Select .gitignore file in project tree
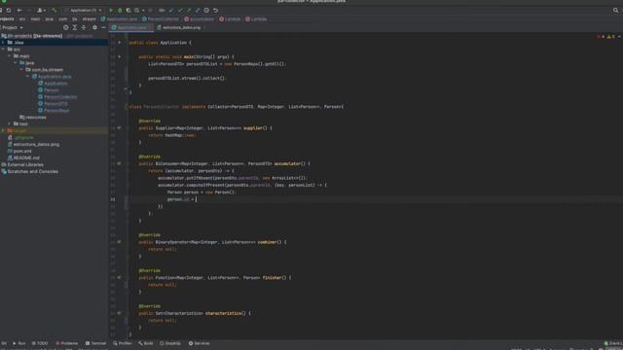The image size is (623, 350). 20,138
